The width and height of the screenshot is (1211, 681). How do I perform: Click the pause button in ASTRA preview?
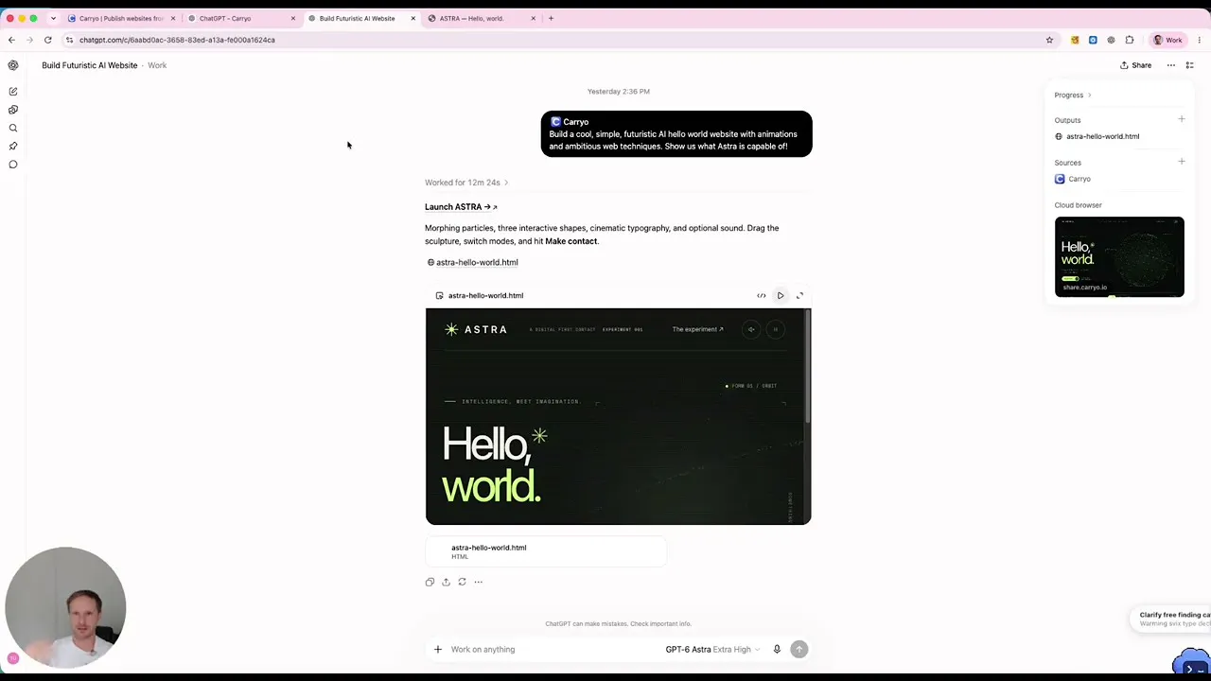775,329
